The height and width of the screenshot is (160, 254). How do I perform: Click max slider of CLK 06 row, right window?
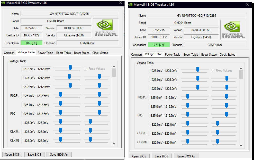tap(217, 142)
